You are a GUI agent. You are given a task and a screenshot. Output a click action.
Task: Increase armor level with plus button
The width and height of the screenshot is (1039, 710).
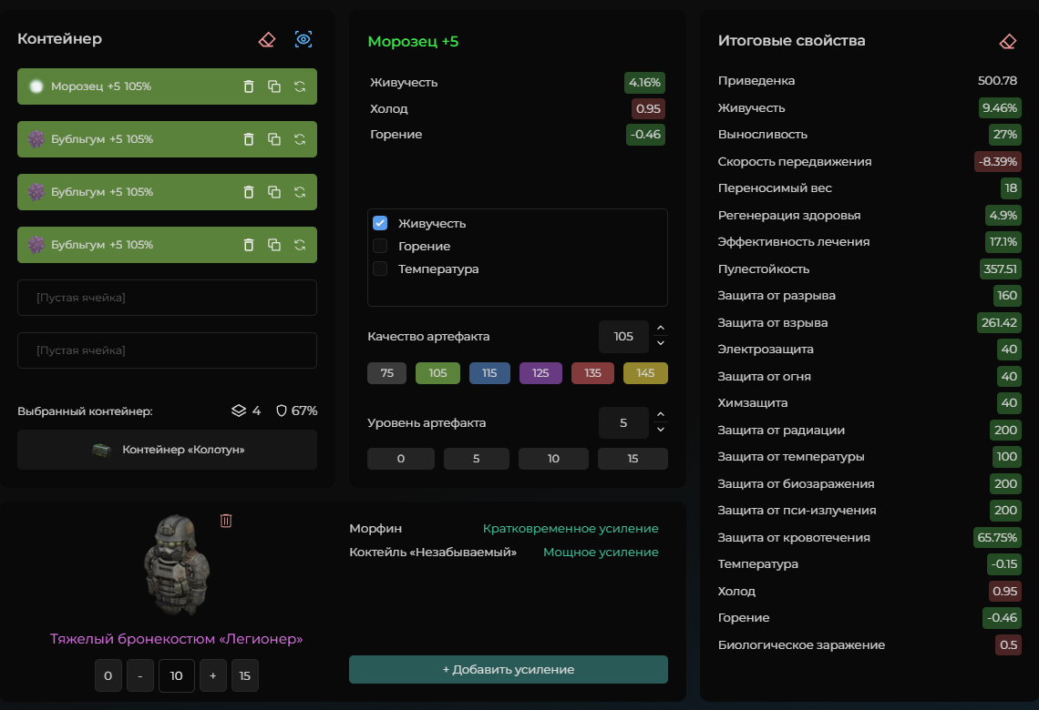tap(212, 675)
